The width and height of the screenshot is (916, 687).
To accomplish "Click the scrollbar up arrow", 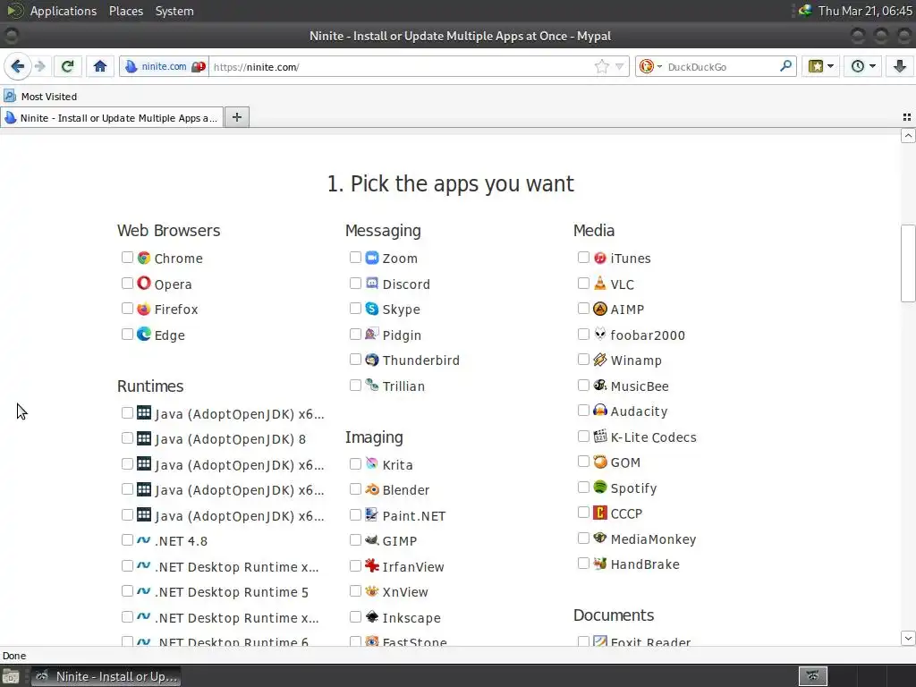I will (908, 136).
